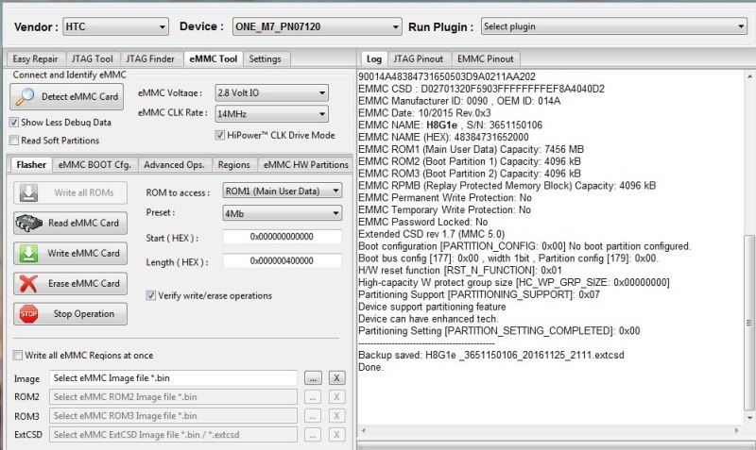Click the Write eMMC Card button
Screen dimensions: 756x450
click(70, 253)
